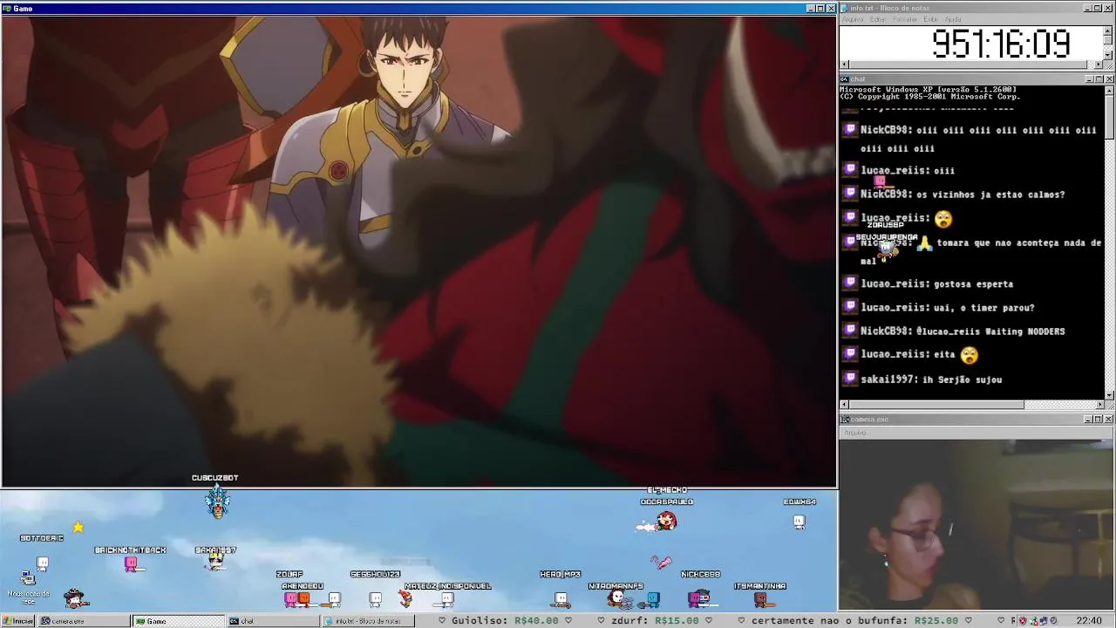
Task: Open the Editar menu in Bloco de notas
Action: pyautogui.click(x=877, y=19)
